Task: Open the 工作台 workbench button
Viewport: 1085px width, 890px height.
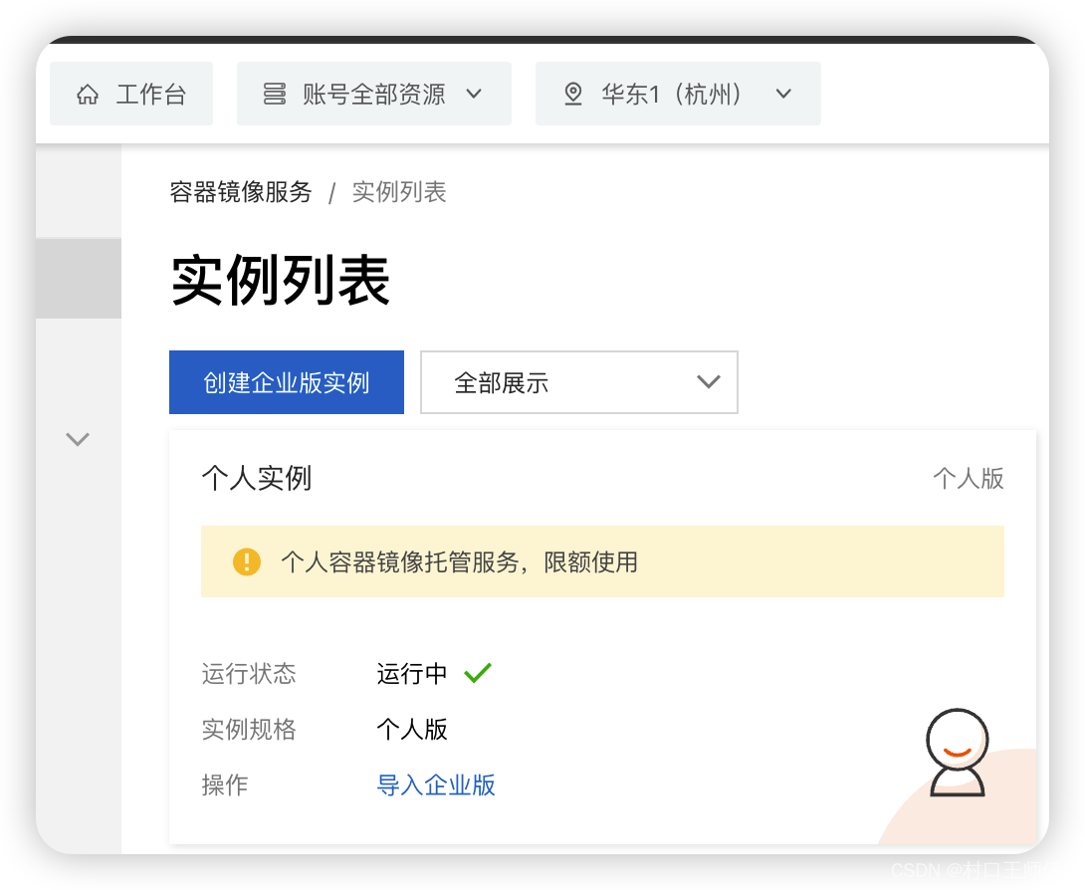Action: point(131,94)
